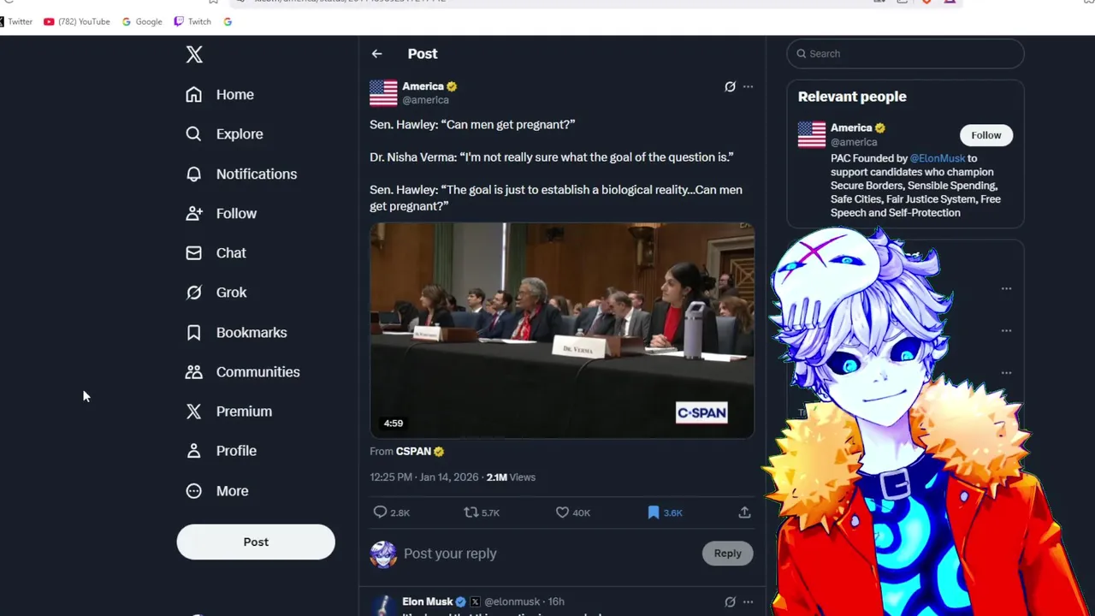
Task: Open Notifications from the sidebar
Action: [x=241, y=174]
